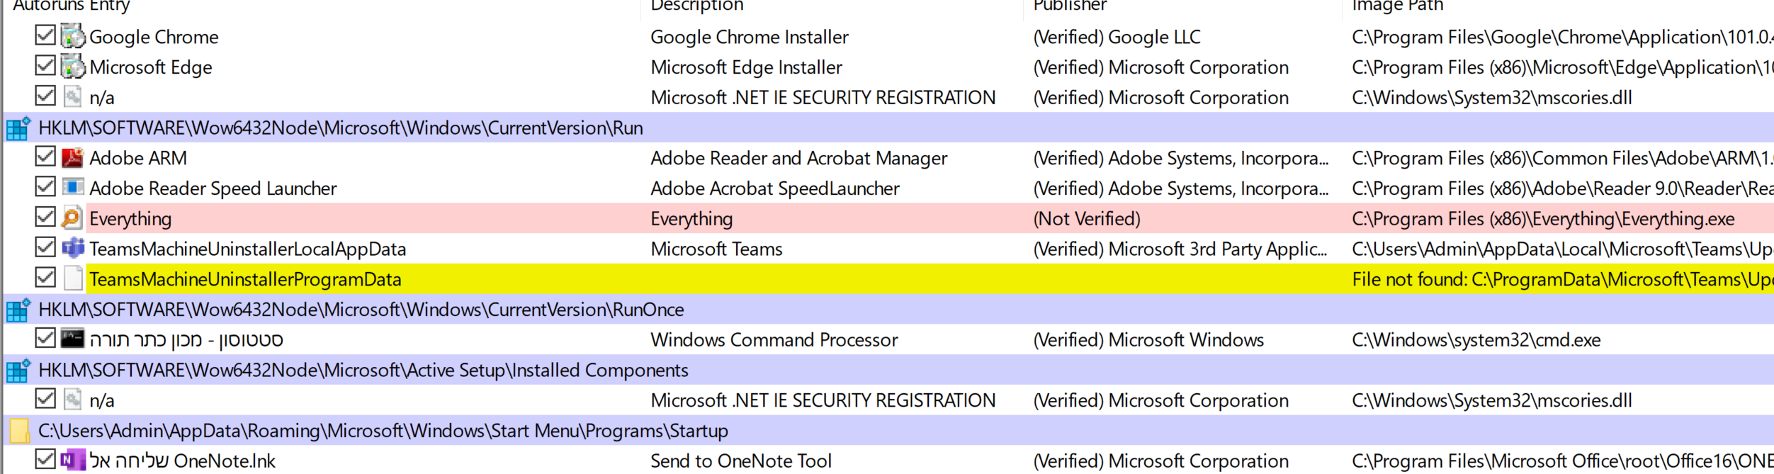Disable the OneNote.lnk startup checkbox
1774x474 pixels.
pos(45,459)
